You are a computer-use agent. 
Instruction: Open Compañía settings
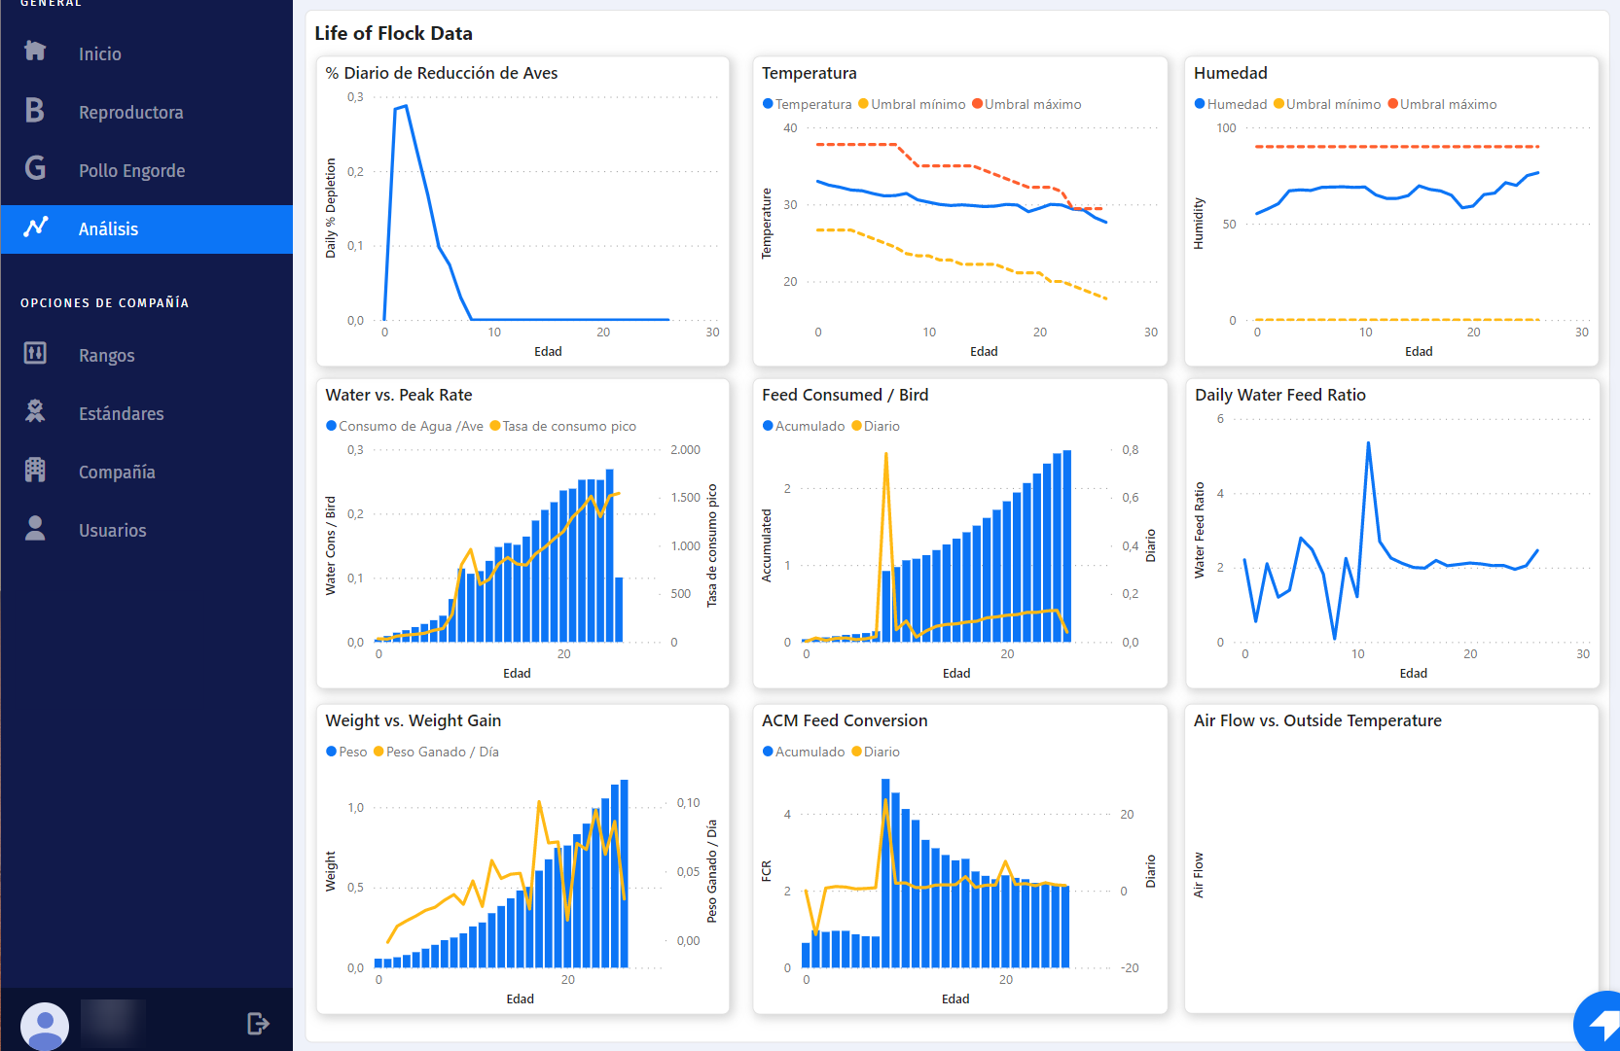pos(117,472)
